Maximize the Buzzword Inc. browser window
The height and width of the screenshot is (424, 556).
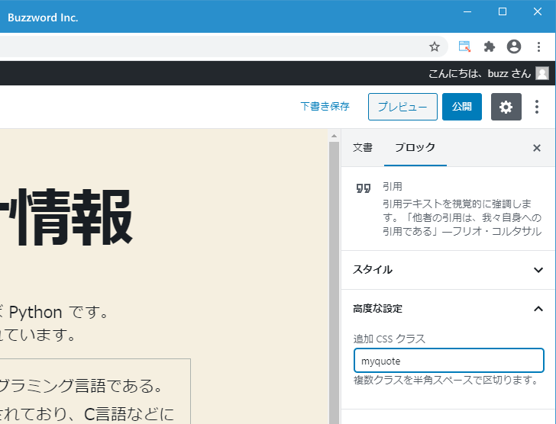(503, 11)
